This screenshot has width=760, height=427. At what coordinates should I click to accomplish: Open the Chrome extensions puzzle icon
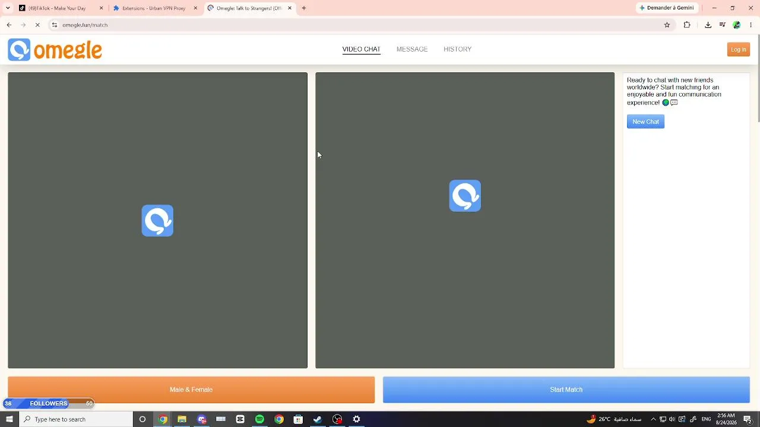click(687, 25)
